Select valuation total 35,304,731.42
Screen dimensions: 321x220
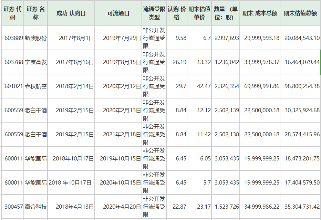tap(302, 207)
